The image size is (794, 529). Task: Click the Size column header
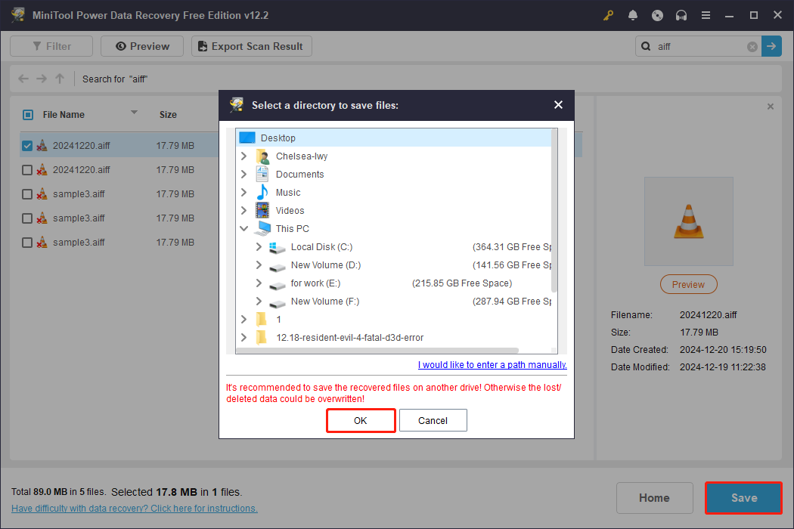pyautogui.click(x=168, y=115)
